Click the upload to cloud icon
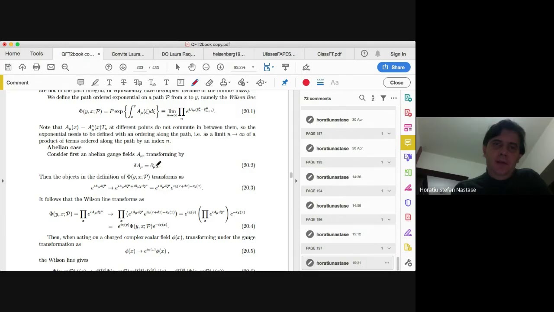This screenshot has width=554, height=312. pos(22,67)
